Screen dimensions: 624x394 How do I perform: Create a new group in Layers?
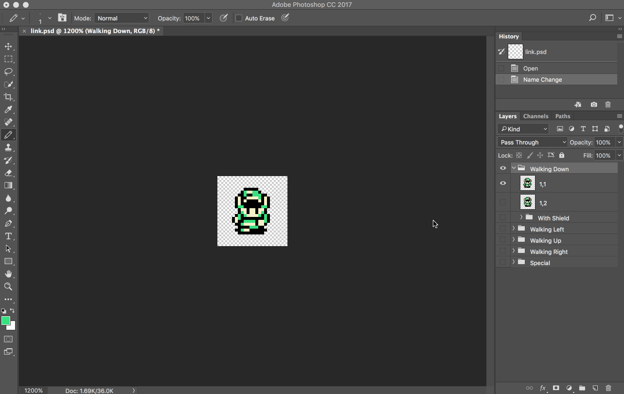pyautogui.click(x=582, y=388)
